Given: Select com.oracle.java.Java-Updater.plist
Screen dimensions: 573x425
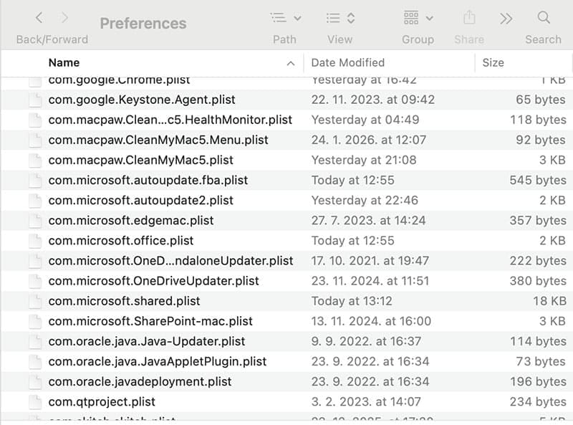Looking at the screenshot, I should coord(147,341).
